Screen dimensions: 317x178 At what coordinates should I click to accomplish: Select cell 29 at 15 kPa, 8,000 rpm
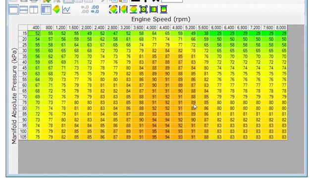(x=281, y=33)
